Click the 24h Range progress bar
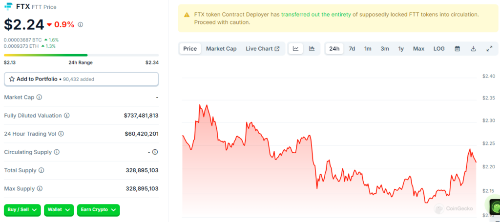This screenshot has height=222, width=500. 82,55
